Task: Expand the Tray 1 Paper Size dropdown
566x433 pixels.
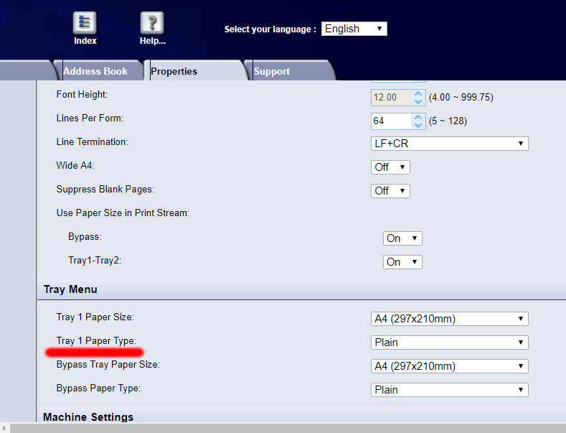Action: [449, 319]
